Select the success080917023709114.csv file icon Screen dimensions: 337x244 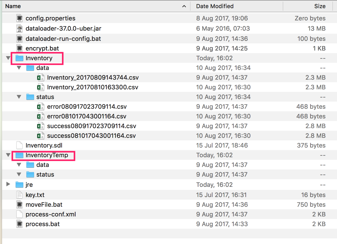40,126
